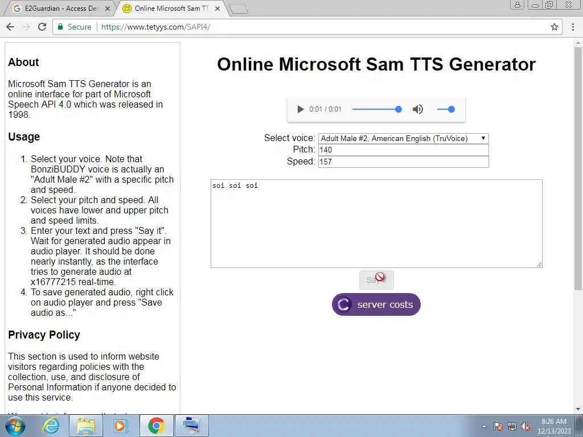Open Windows Explorer from taskbar

click(85, 426)
